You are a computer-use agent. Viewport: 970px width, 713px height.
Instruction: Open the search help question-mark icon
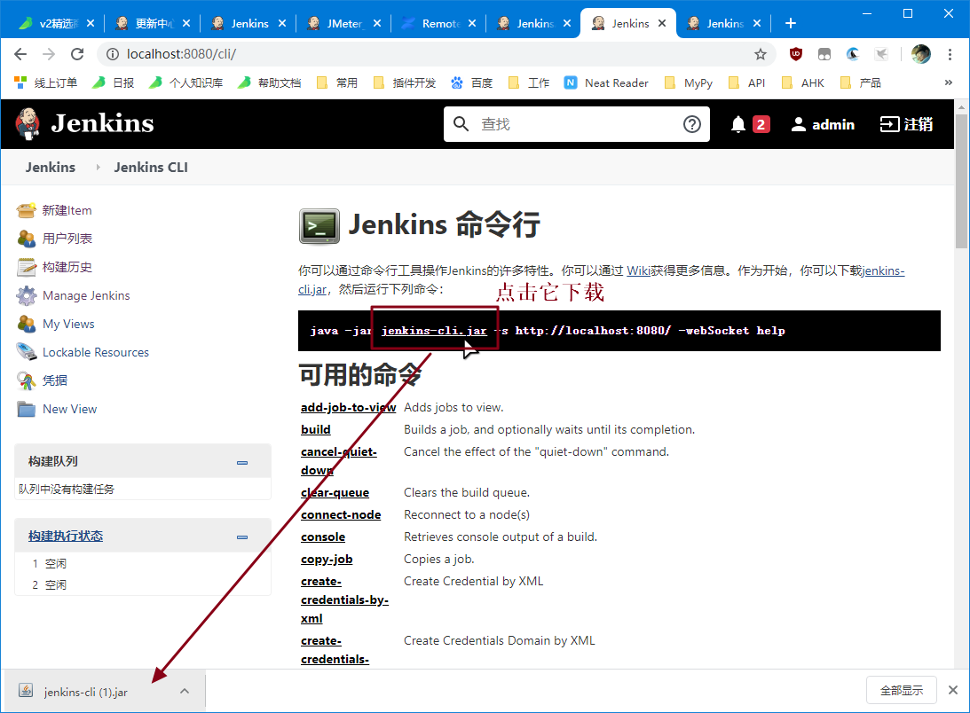[x=691, y=124]
